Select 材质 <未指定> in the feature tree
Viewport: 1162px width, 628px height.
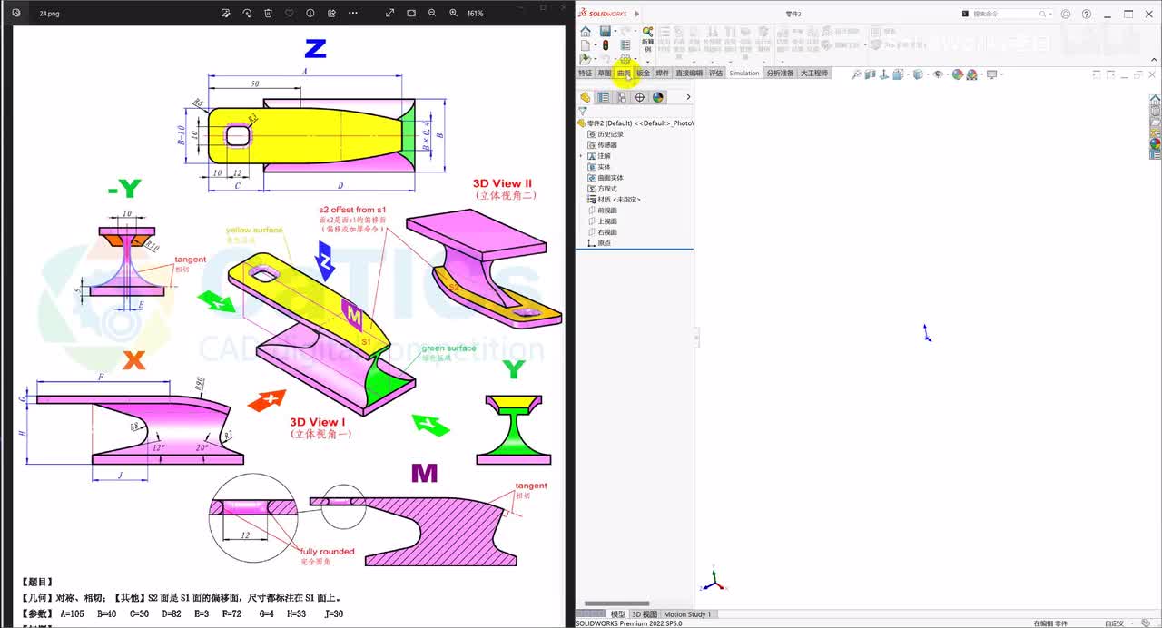[615, 200]
